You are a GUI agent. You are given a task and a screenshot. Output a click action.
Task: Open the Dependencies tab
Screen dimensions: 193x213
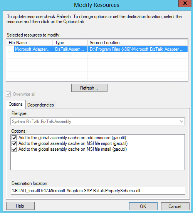40,105
